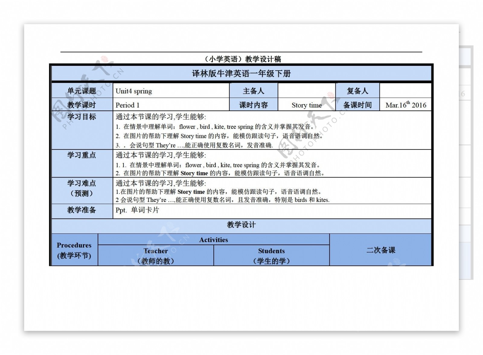This screenshot has width=483, height=355.
Task: Select objective line 2 about Story time 语音语调自然
Action: point(219,136)
